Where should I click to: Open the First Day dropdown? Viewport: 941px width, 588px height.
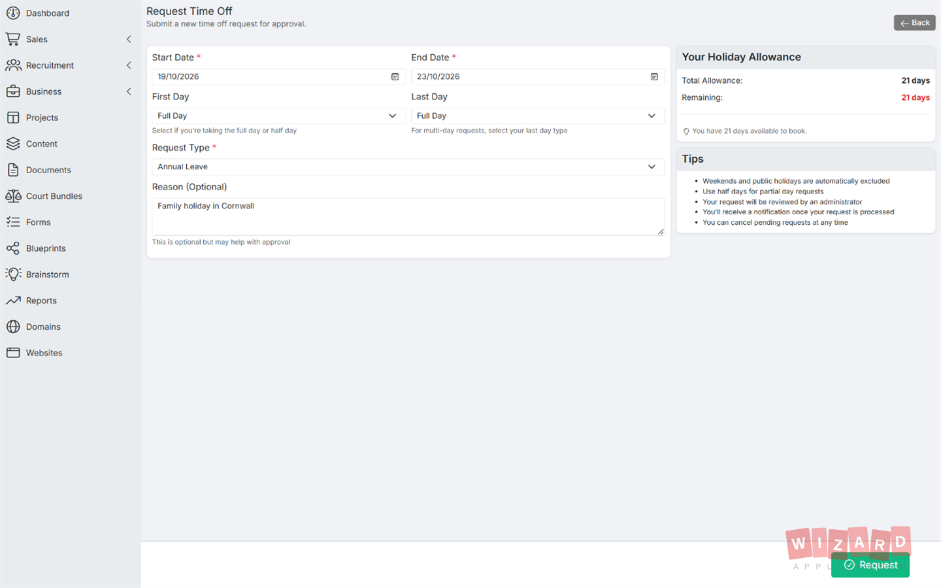click(x=278, y=116)
